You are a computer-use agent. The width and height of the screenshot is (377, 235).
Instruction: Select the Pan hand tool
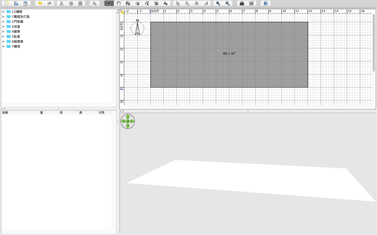[x=119, y=3]
